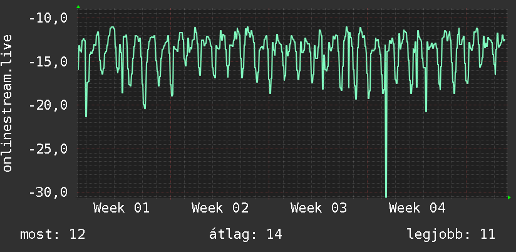Click the 'Week 02' axis label

tap(220, 208)
